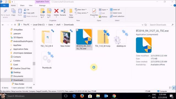
Task: Switch to the Share ribbon tab
Action: pos(22,5)
